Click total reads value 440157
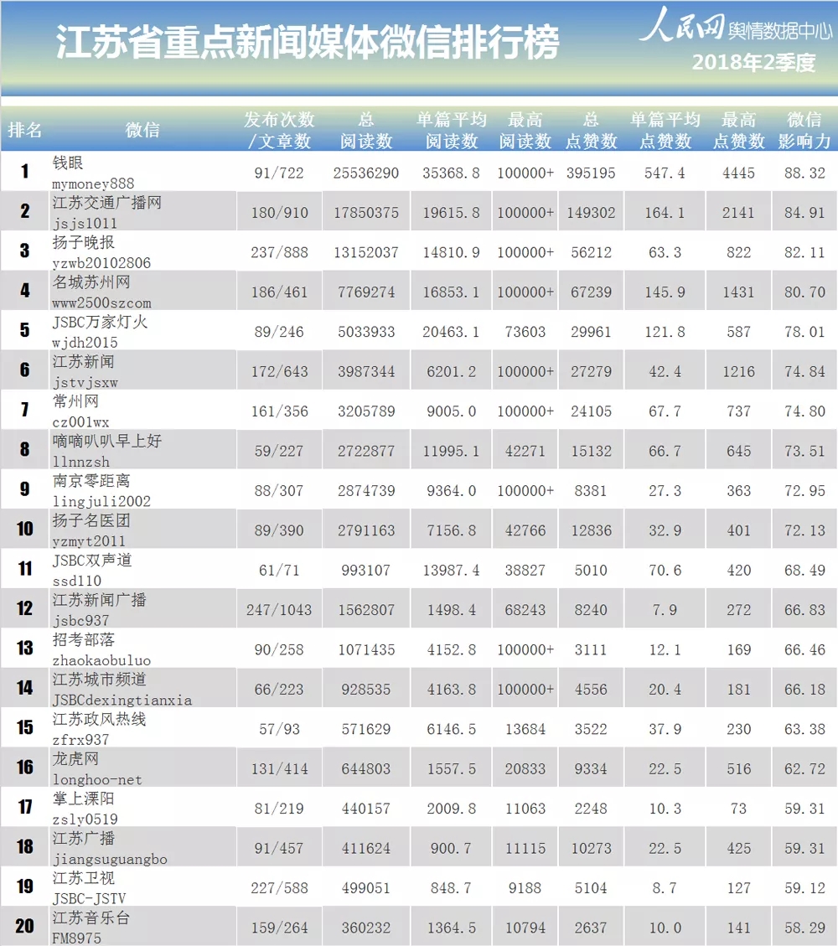Viewport: 838px width, 946px height. 366,809
